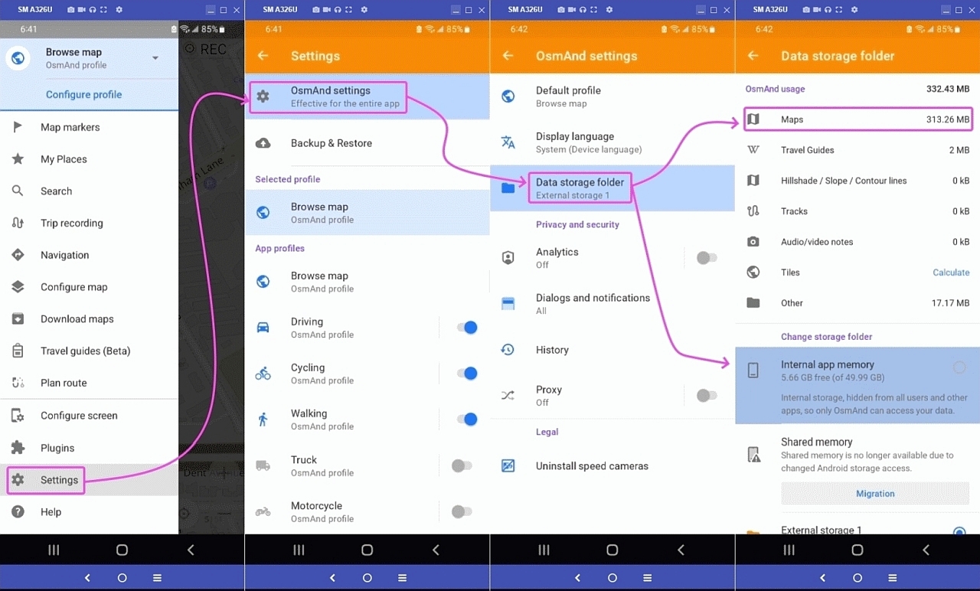Open Map markers in drawer menu
Image resolution: width=980 pixels, height=591 pixels.
[x=89, y=127]
